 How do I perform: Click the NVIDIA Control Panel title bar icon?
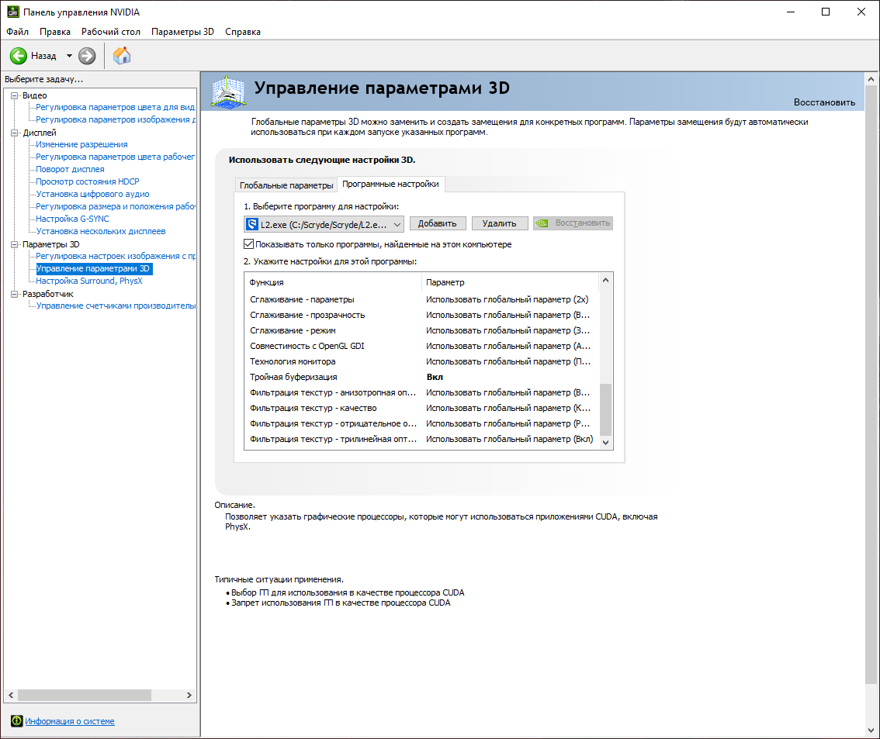[11, 12]
